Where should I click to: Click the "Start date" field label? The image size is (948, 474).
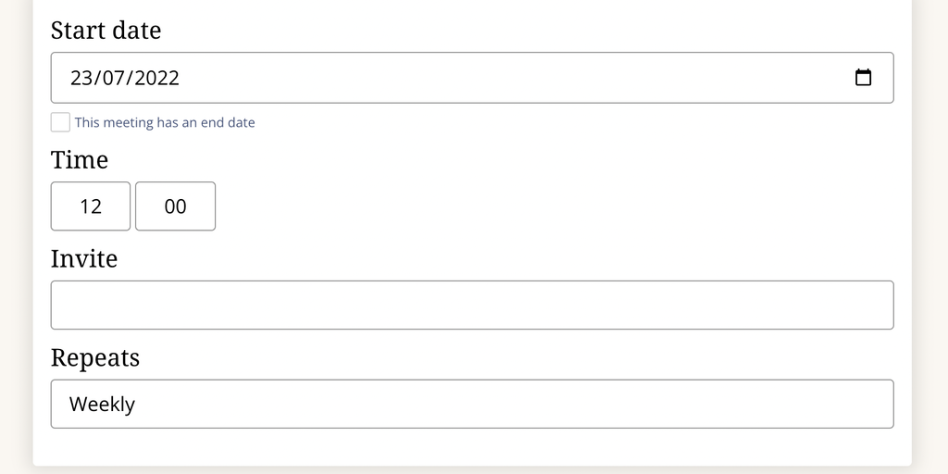click(106, 31)
